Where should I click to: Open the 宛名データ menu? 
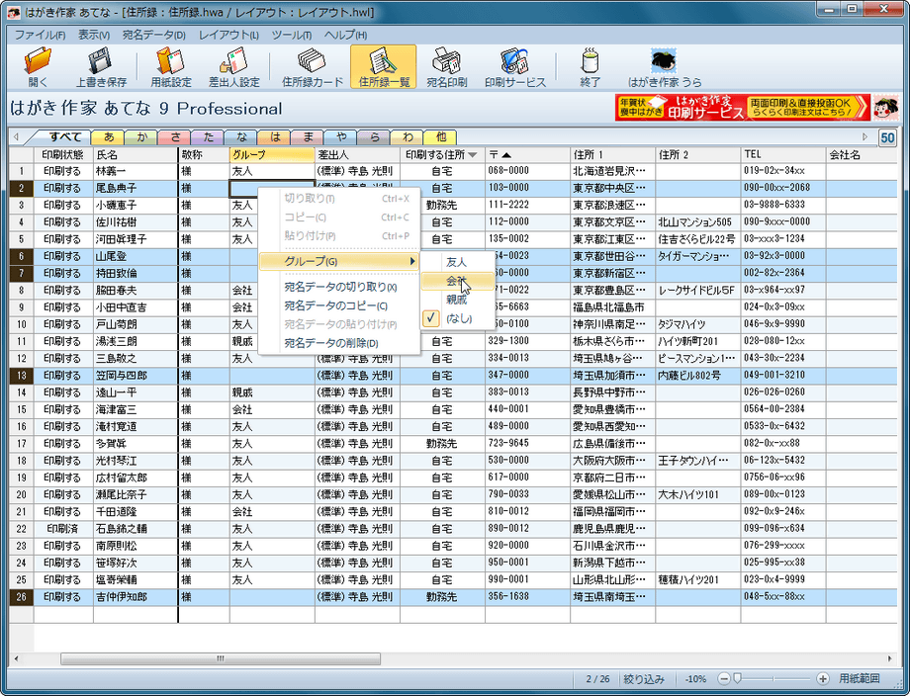tap(153, 35)
